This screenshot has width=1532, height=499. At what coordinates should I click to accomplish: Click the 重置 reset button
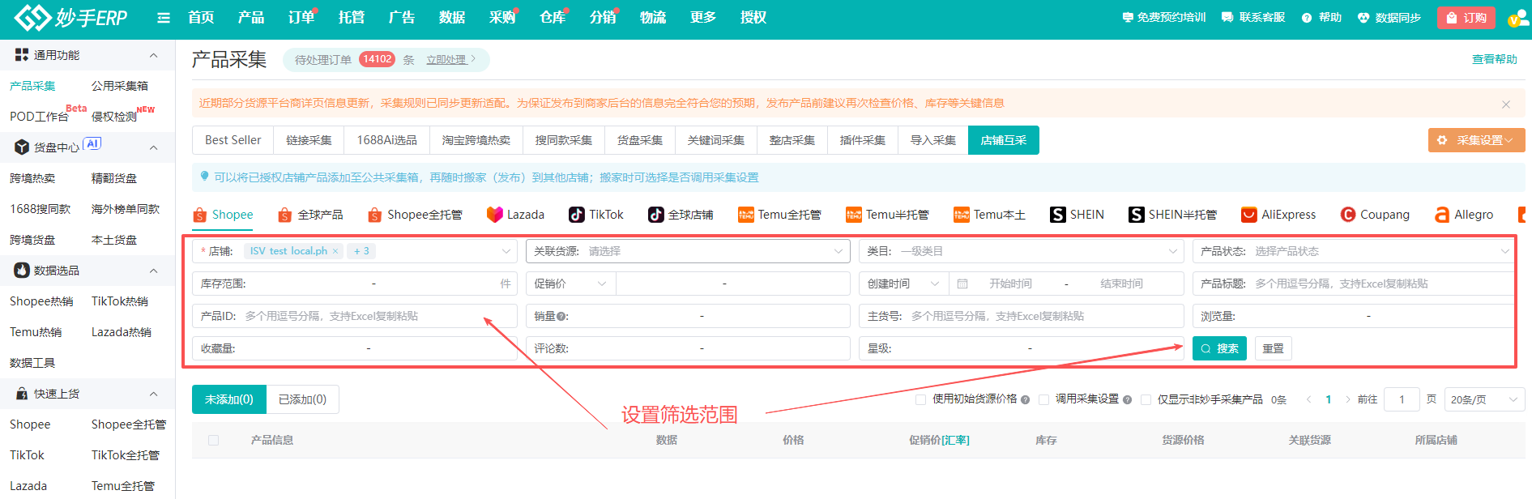[x=1273, y=348]
